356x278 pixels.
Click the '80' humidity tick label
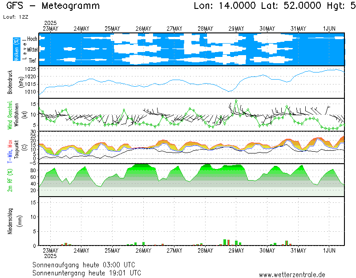click(33, 170)
